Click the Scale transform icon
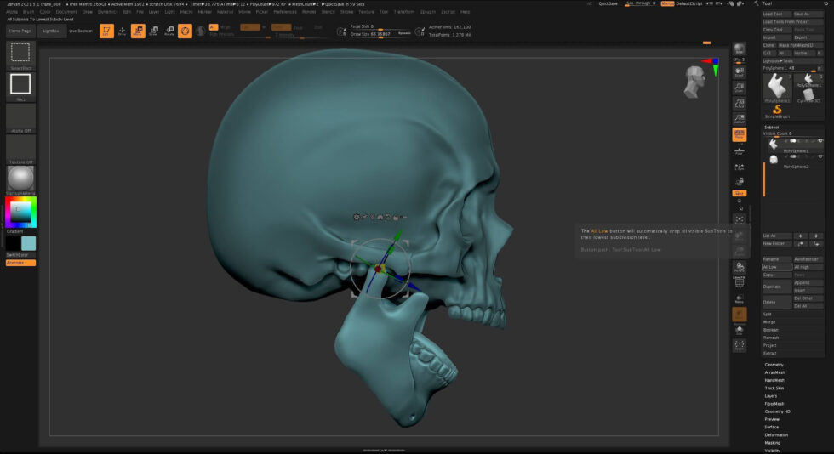 [153, 31]
